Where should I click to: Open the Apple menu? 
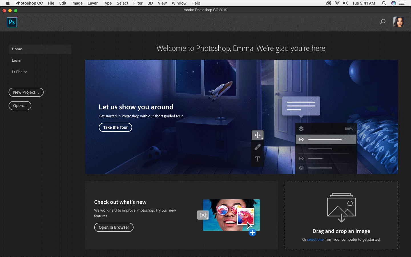[x=8, y=3]
